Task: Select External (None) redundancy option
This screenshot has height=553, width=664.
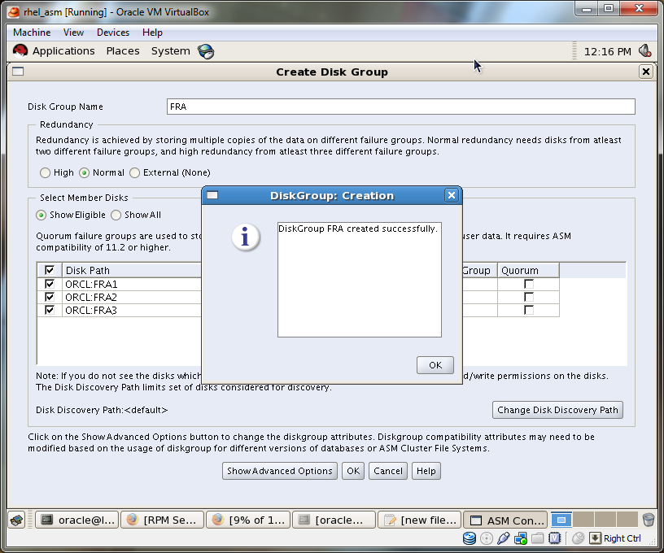Action: [x=134, y=172]
